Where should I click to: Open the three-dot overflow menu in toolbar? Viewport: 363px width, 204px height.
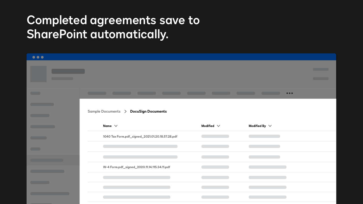point(290,93)
